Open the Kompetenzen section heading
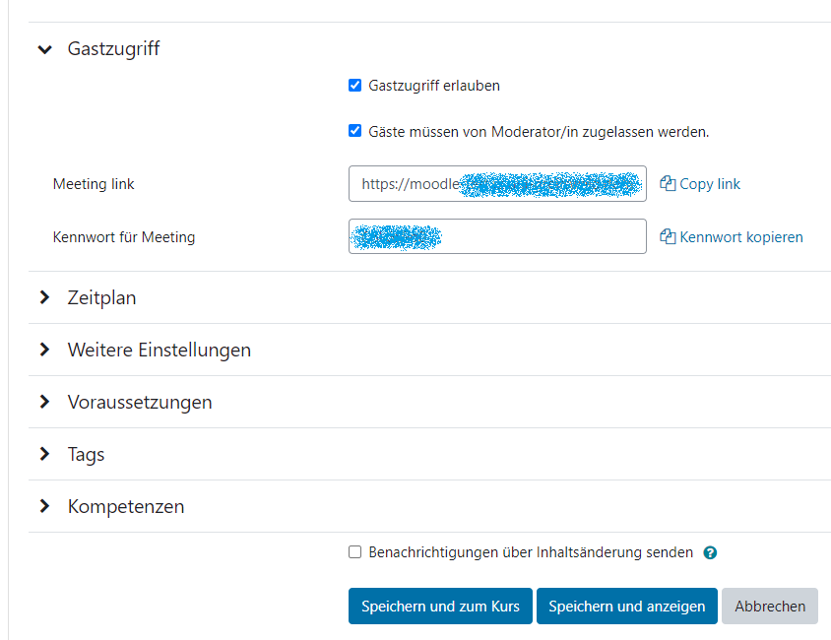The image size is (831, 640). 125,506
